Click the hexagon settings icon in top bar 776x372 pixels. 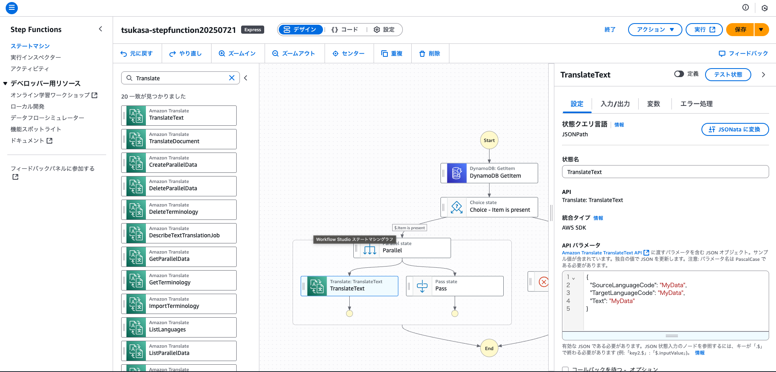765,8
